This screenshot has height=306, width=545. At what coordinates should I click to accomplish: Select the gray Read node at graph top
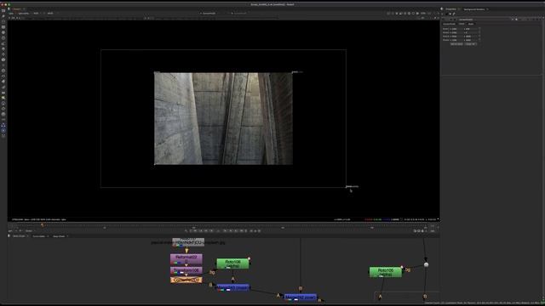point(188,241)
